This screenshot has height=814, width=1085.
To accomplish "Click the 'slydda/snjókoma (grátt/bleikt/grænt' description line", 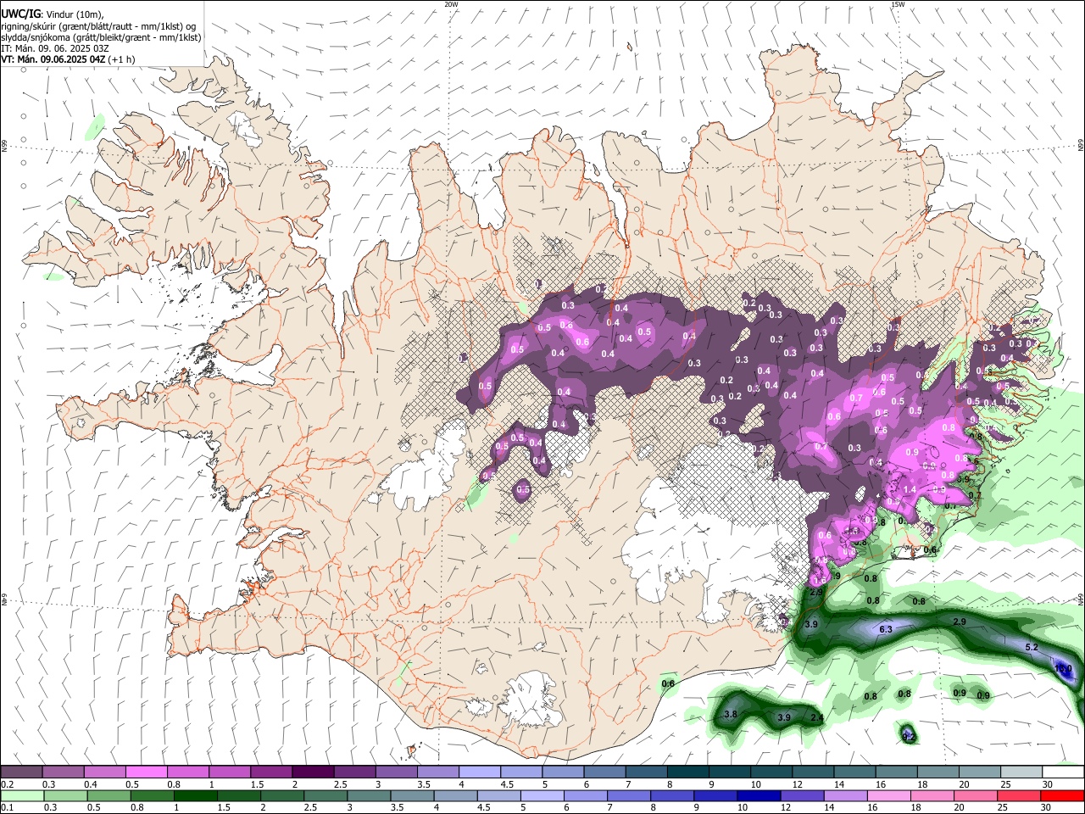I will point(102,37).
